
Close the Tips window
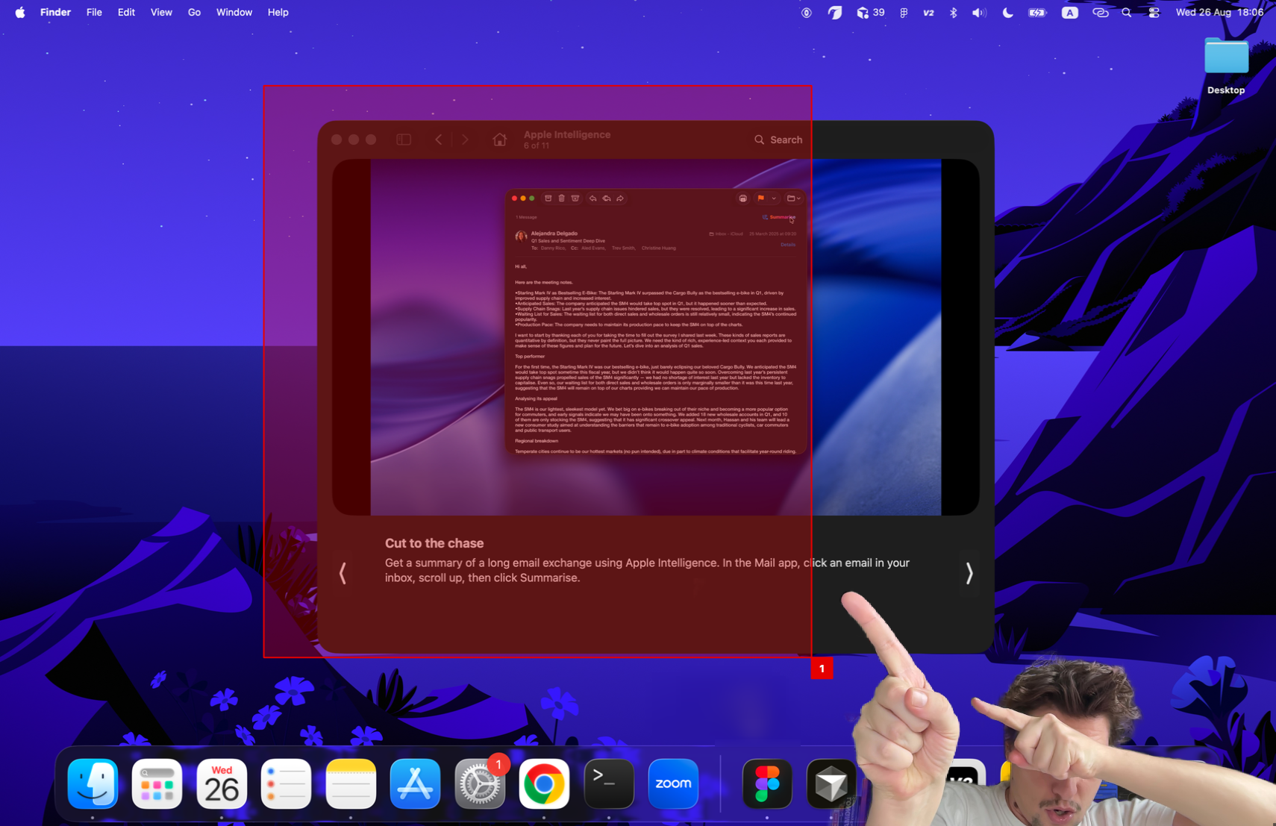(337, 140)
